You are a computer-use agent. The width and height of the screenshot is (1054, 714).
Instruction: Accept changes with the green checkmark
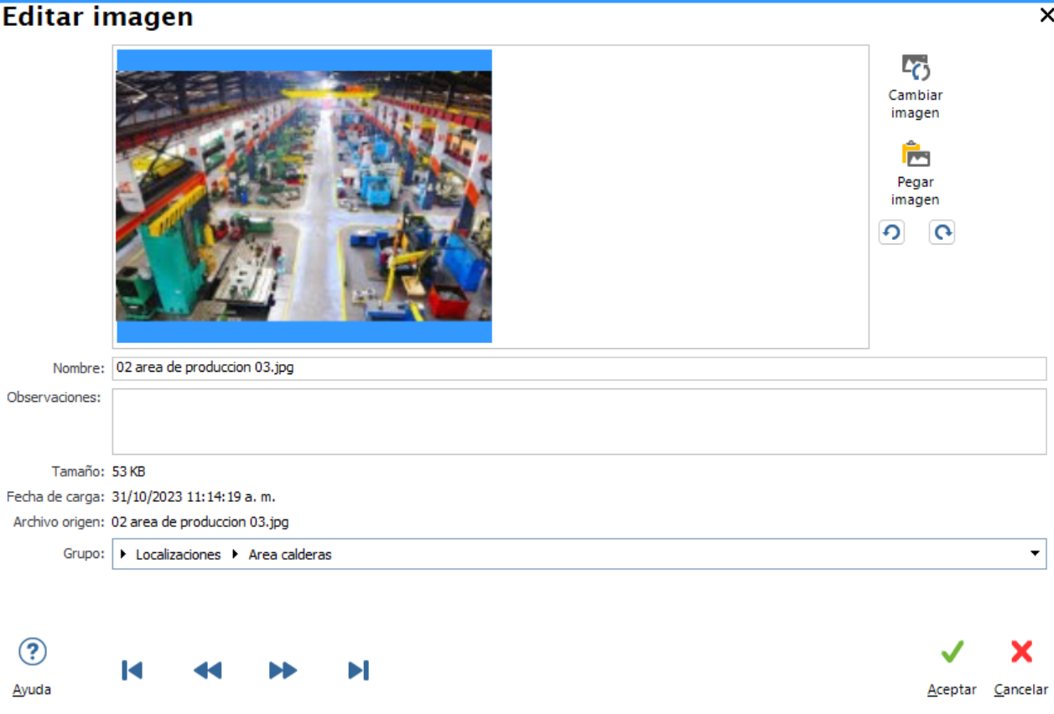[952, 652]
